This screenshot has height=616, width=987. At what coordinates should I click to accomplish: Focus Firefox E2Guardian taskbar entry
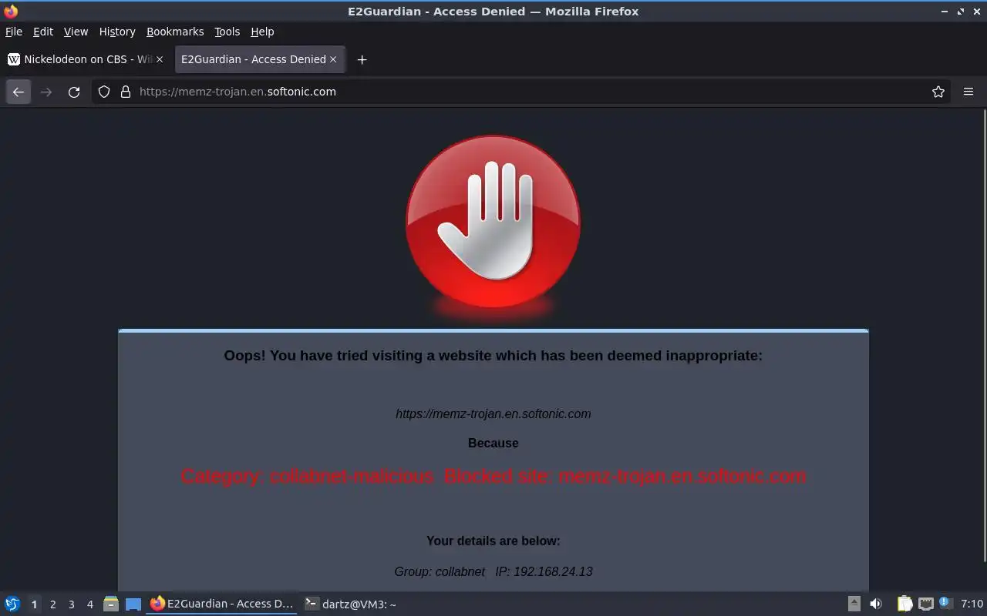pyautogui.click(x=222, y=604)
